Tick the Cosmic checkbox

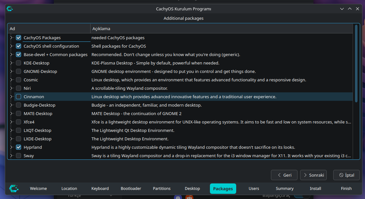(x=18, y=80)
